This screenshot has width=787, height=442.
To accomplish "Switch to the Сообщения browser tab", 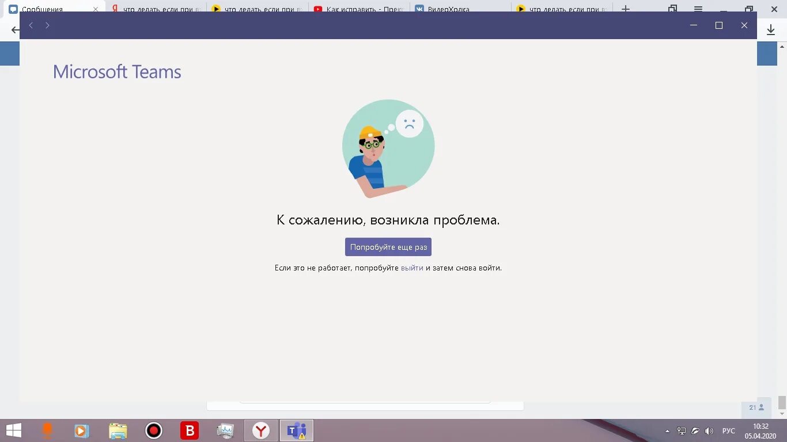I will click(x=46, y=9).
